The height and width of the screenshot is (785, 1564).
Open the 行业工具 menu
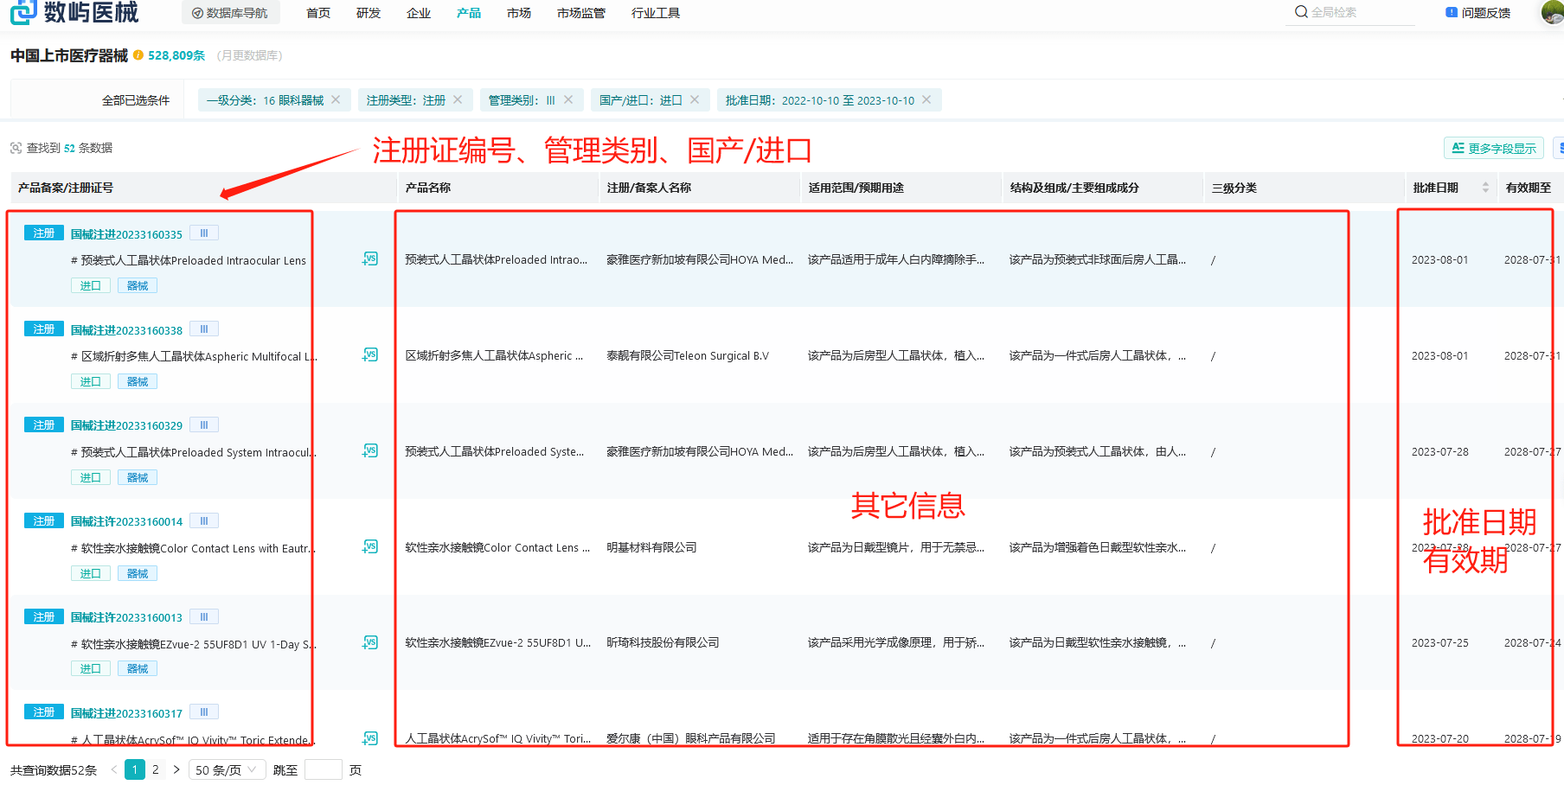[655, 12]
